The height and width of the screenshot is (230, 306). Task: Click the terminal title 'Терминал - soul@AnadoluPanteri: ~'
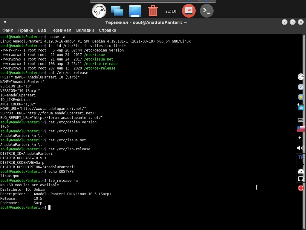pyautogui.click(x=146, y=22)
